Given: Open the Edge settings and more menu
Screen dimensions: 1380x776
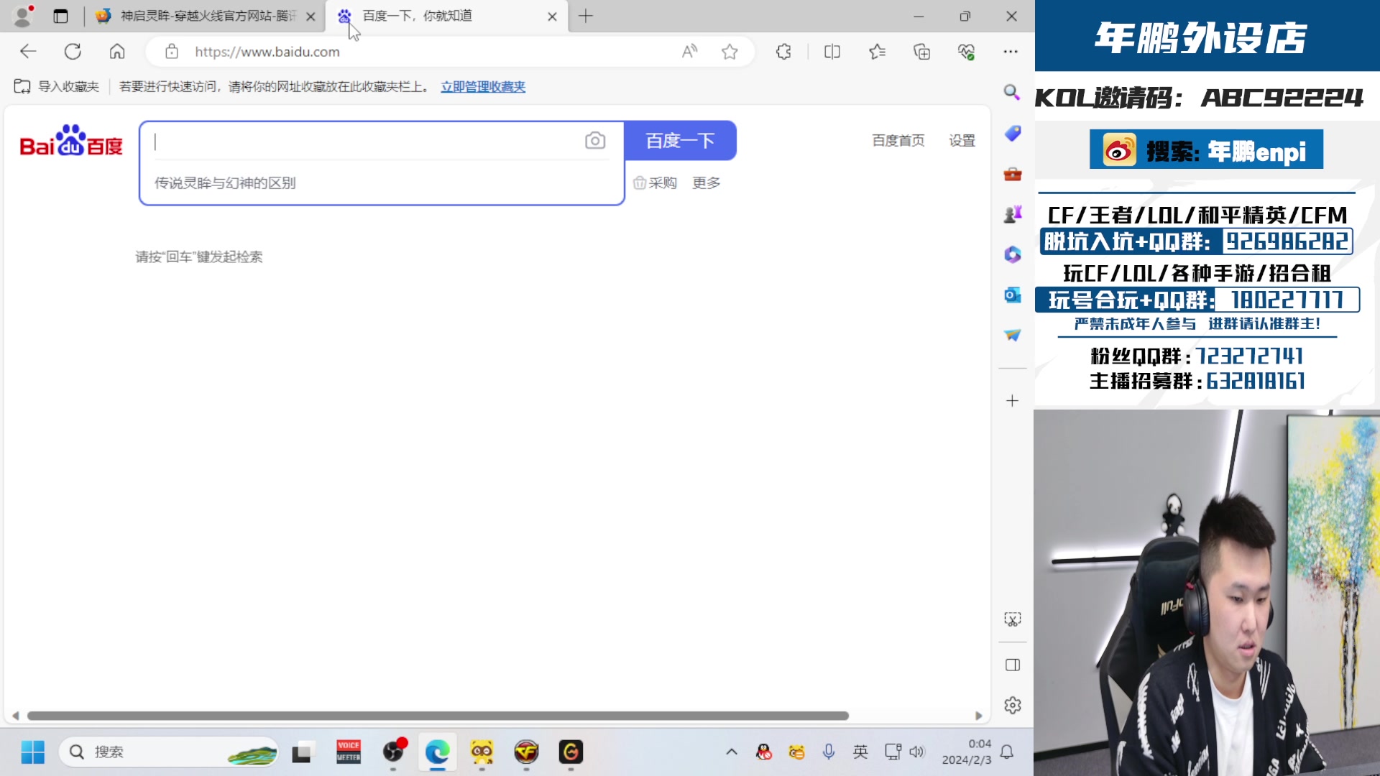Looking at the screenshot, I should click(1011, 51).
